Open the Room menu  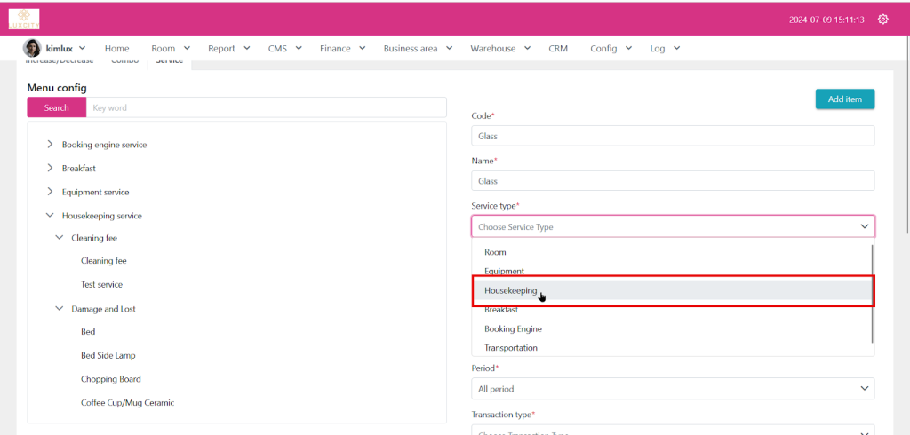click(169, 48)
